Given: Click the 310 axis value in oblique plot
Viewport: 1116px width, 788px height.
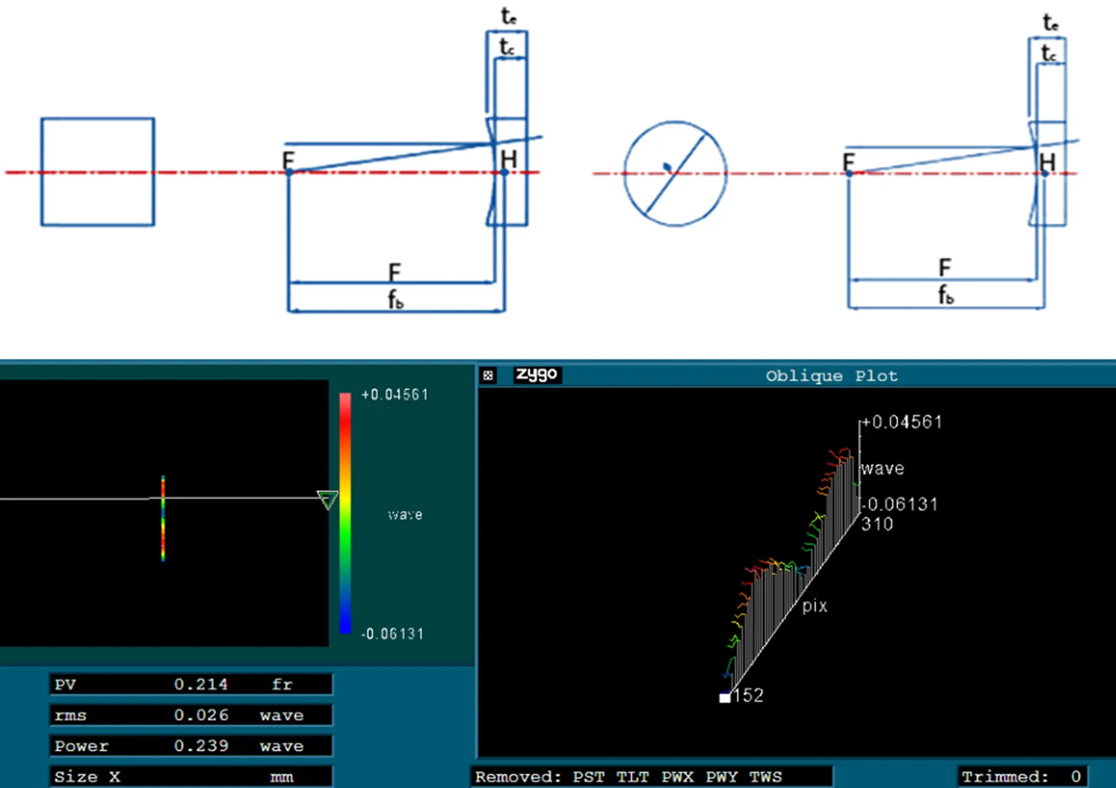Looking at the screenshot, I should point(877,524).
